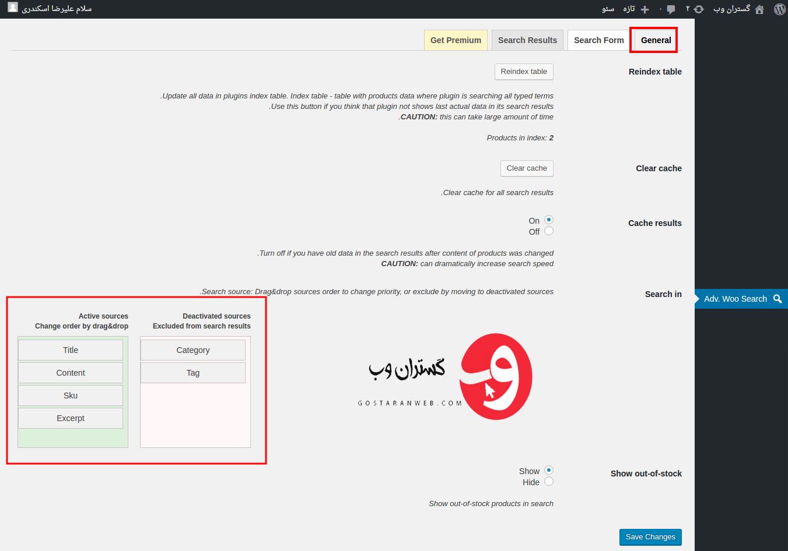Image resolution: width=788 pixels, height=551 pixels.
Task: Click the گستران وب site name link
Action: click(x=732, y=9)
